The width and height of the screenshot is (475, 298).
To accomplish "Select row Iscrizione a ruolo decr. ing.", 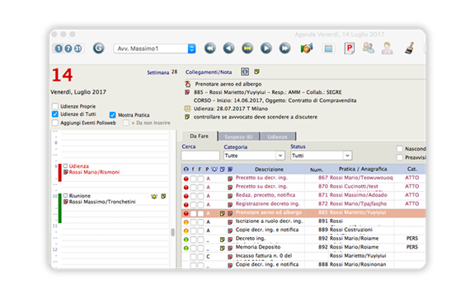I will point(303,221).
